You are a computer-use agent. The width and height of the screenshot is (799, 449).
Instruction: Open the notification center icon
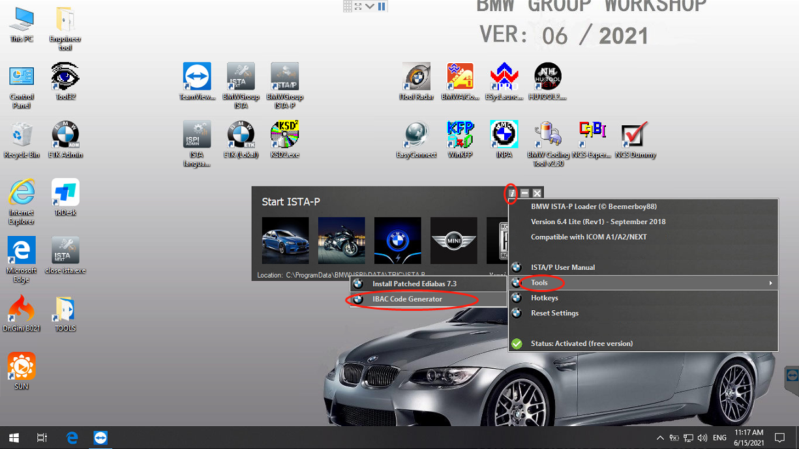click(x=779, y=438)
